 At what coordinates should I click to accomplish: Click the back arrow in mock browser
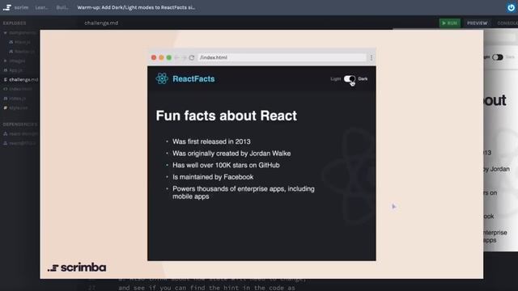[177, 57]
